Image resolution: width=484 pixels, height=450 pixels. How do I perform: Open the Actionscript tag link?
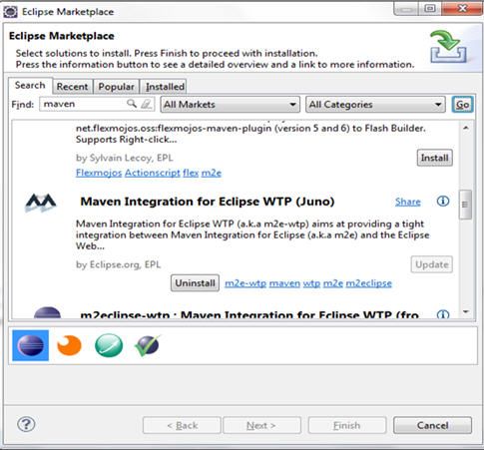pos(153,173)
